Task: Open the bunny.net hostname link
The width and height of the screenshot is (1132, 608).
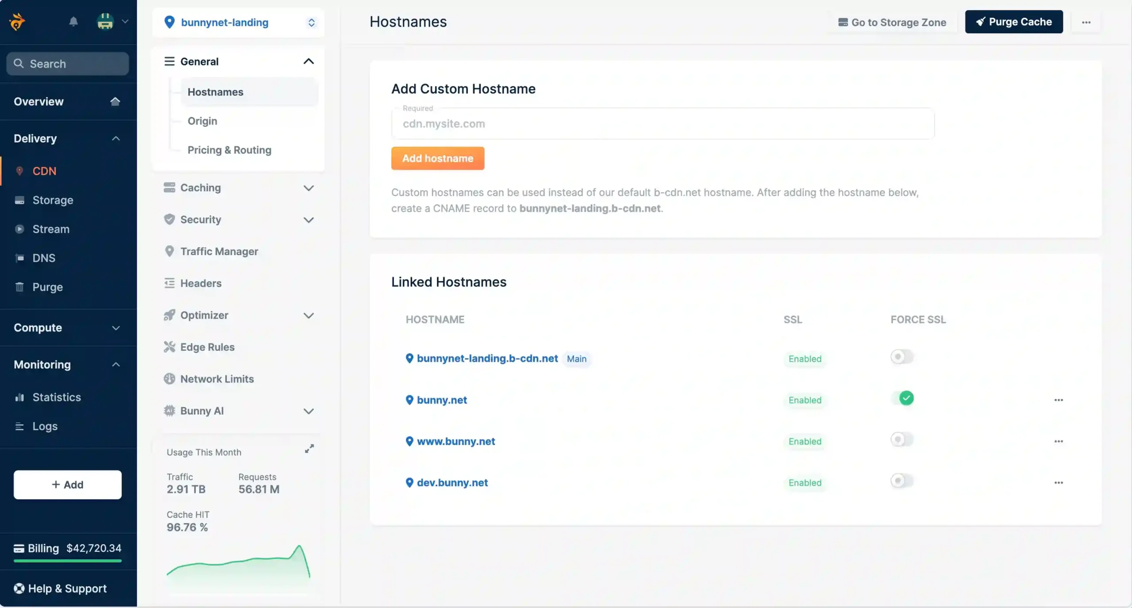Action: 442,400
